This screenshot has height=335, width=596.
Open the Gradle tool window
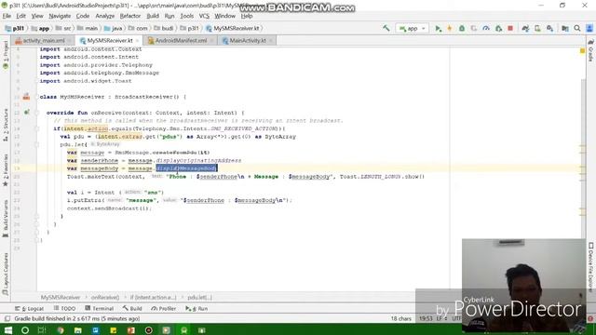tap(590, 50)
